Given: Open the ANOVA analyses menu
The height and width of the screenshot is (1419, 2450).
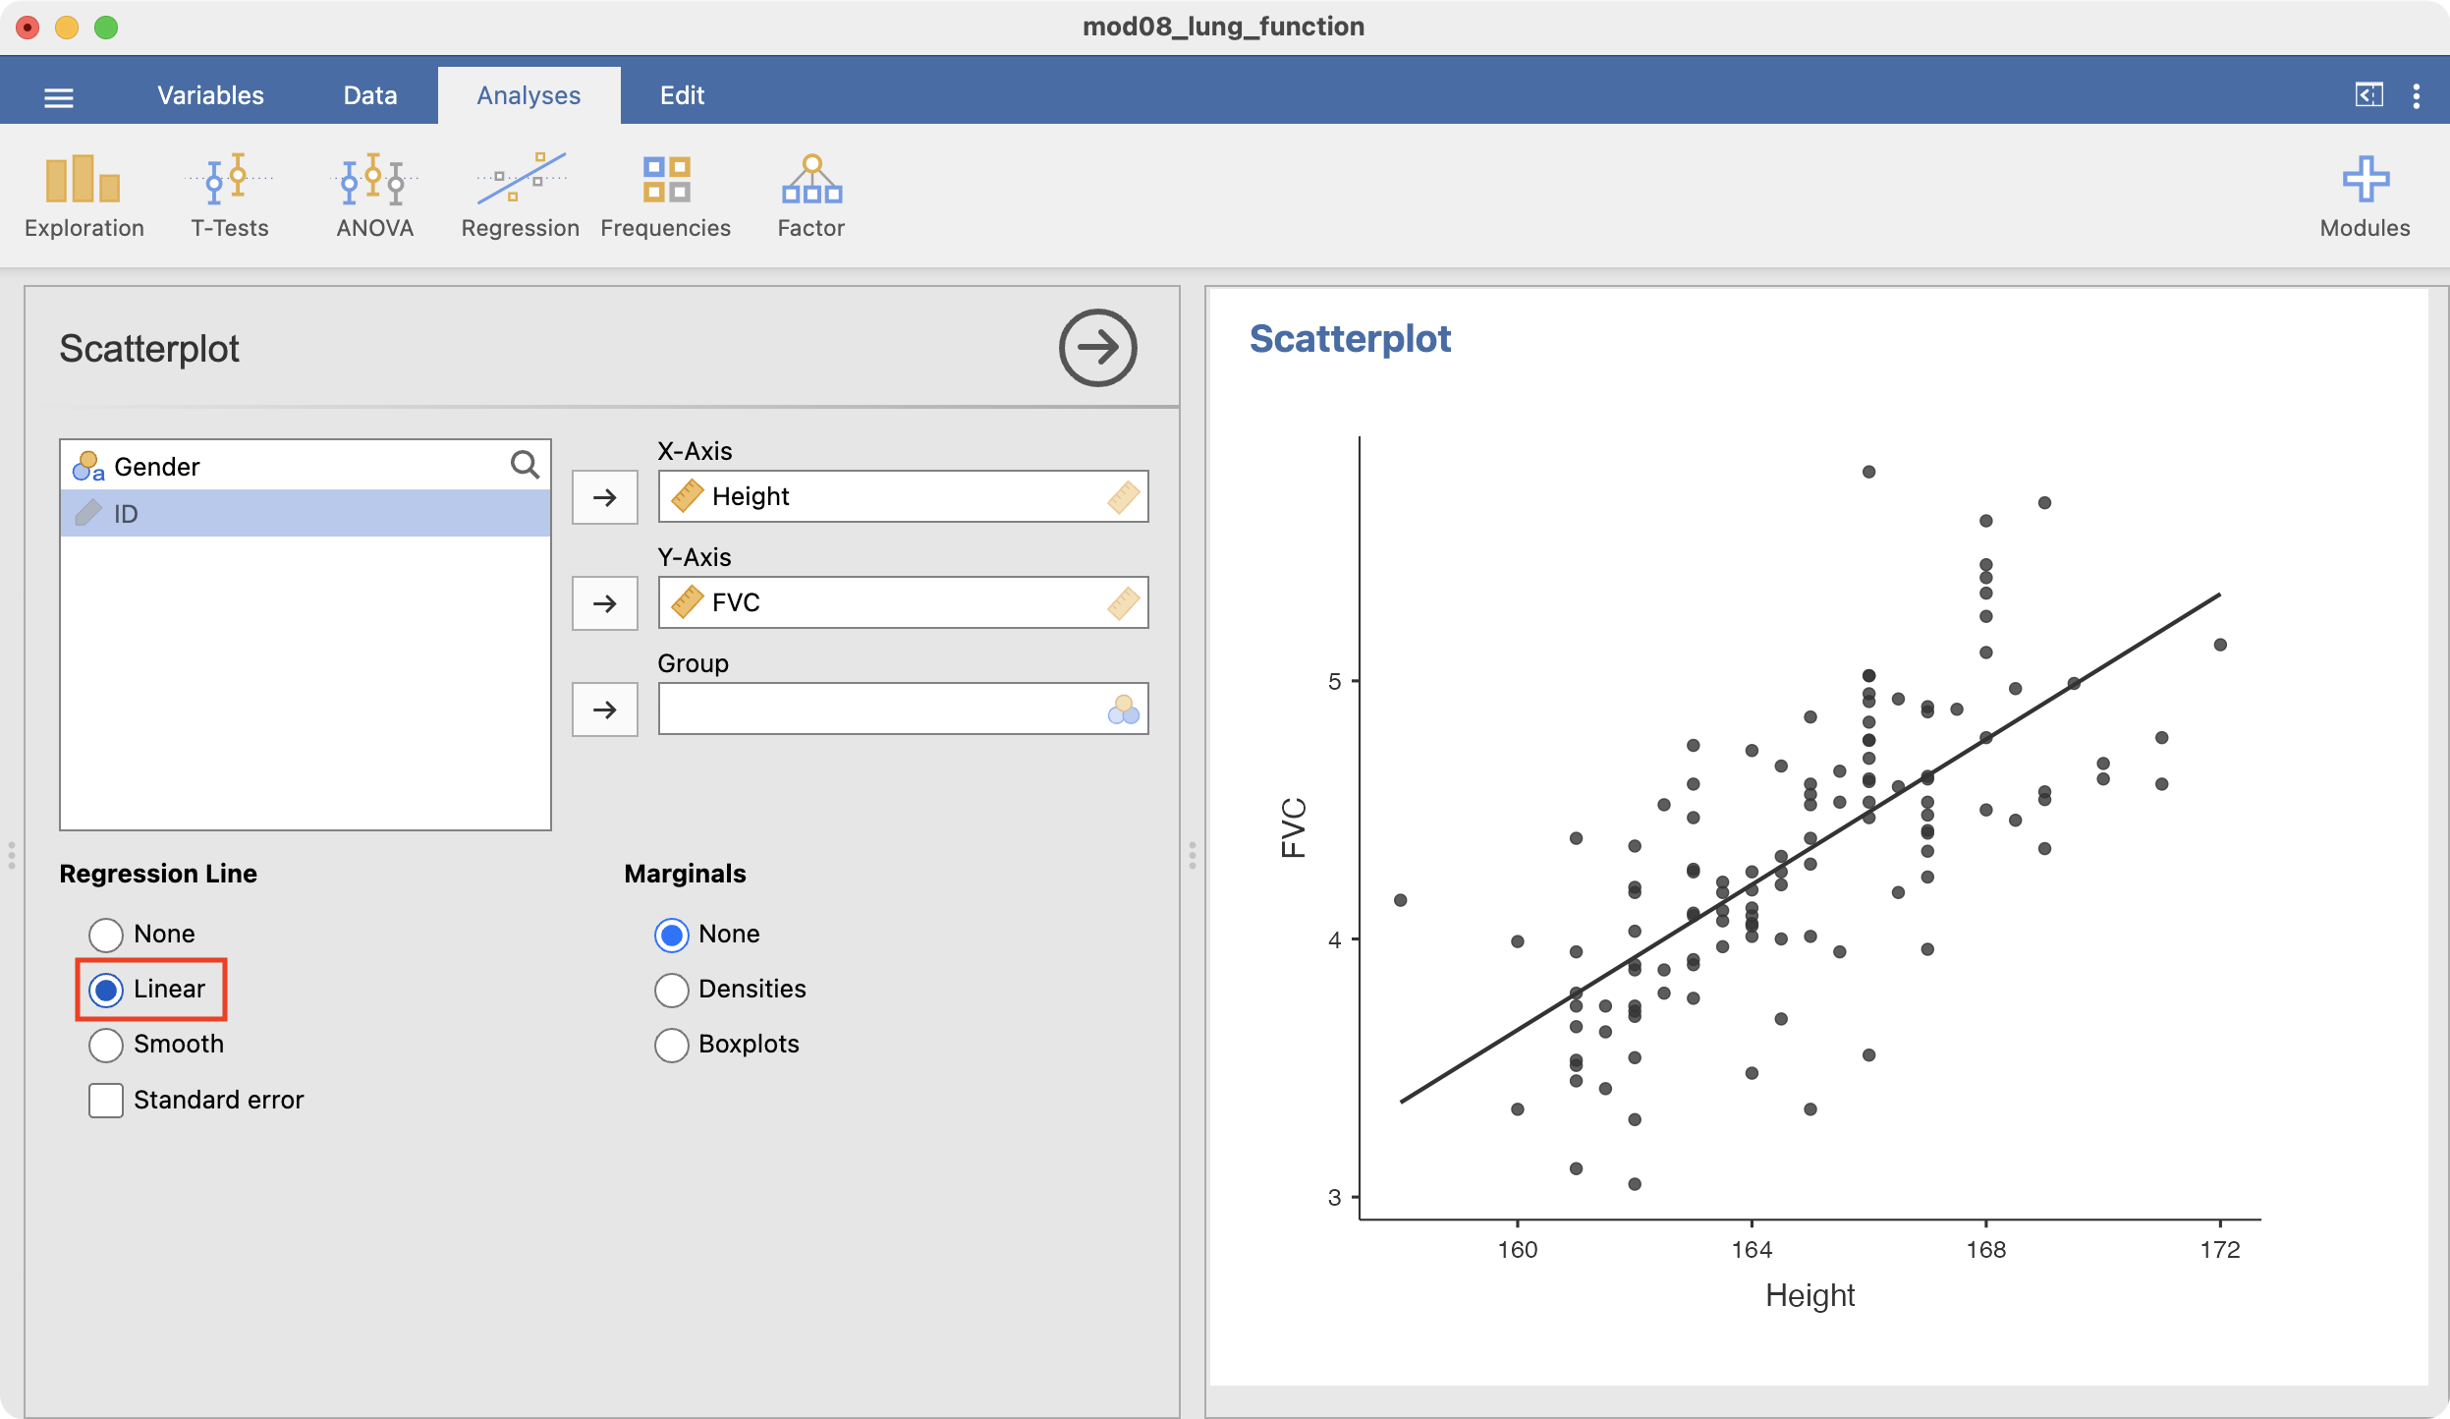Looking at the screenshot, I should point(374,197).
